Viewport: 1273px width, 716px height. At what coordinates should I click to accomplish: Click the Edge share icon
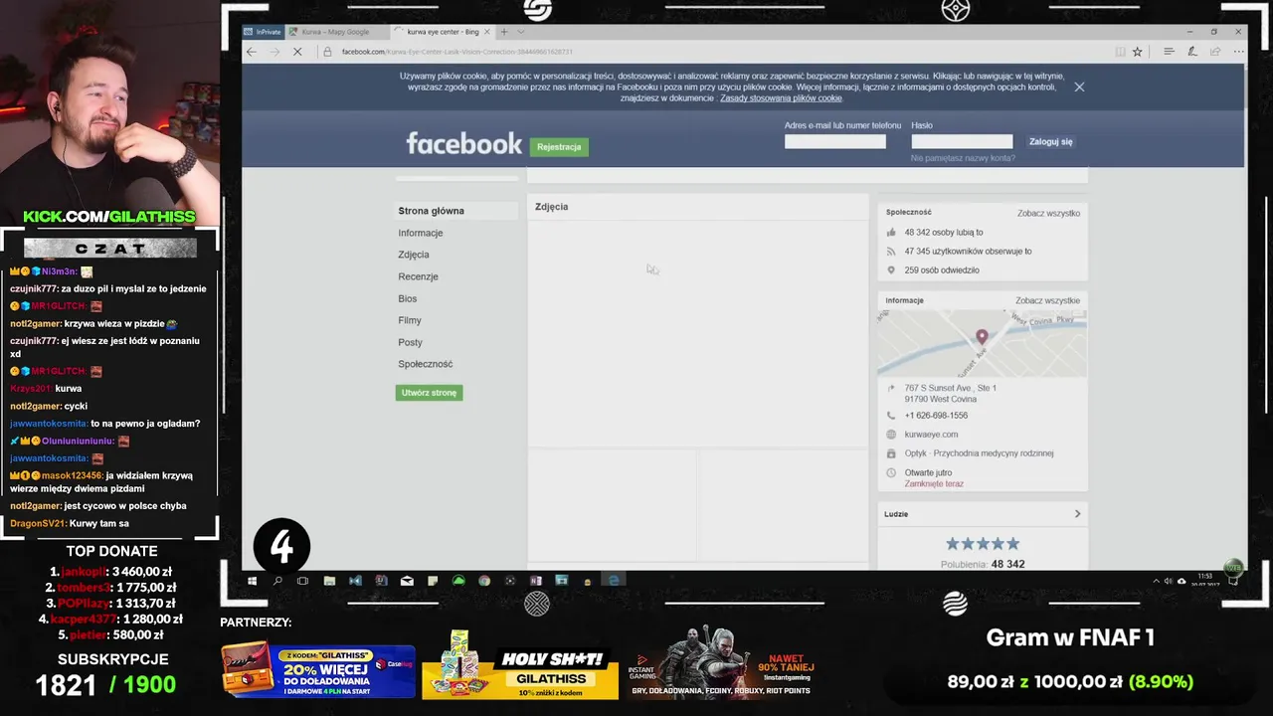tap(1214, 52)
